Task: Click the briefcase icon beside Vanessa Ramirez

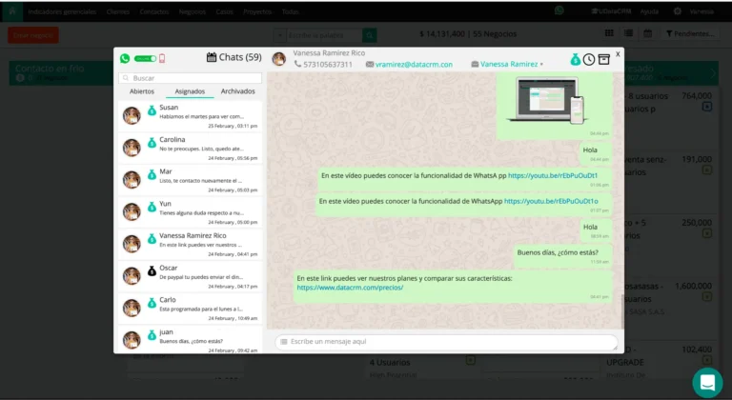Action: (475, 65)
